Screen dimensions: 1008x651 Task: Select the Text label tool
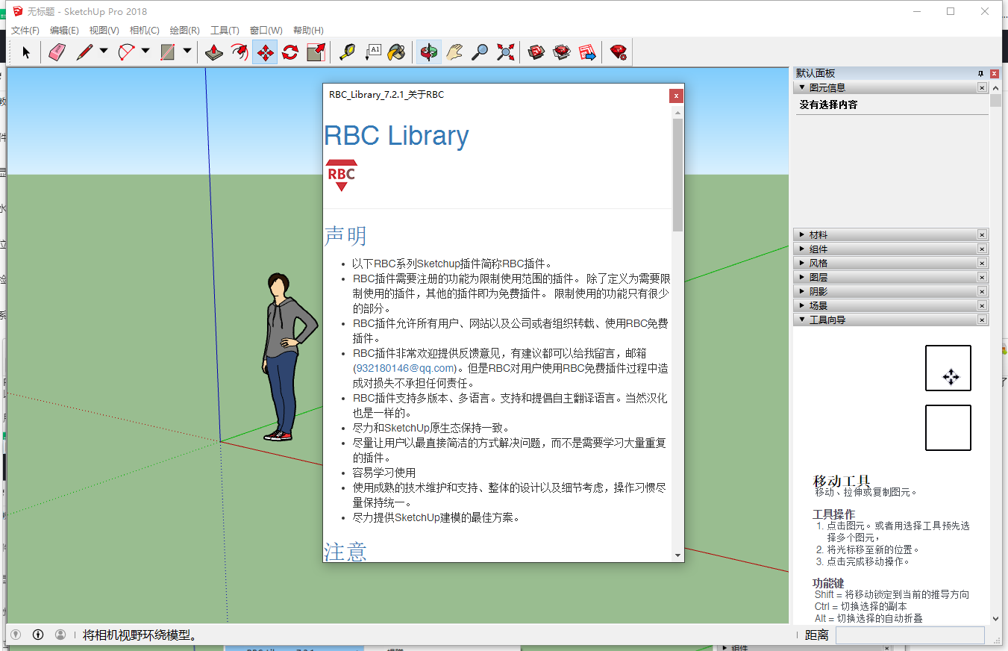coord(372,52)
